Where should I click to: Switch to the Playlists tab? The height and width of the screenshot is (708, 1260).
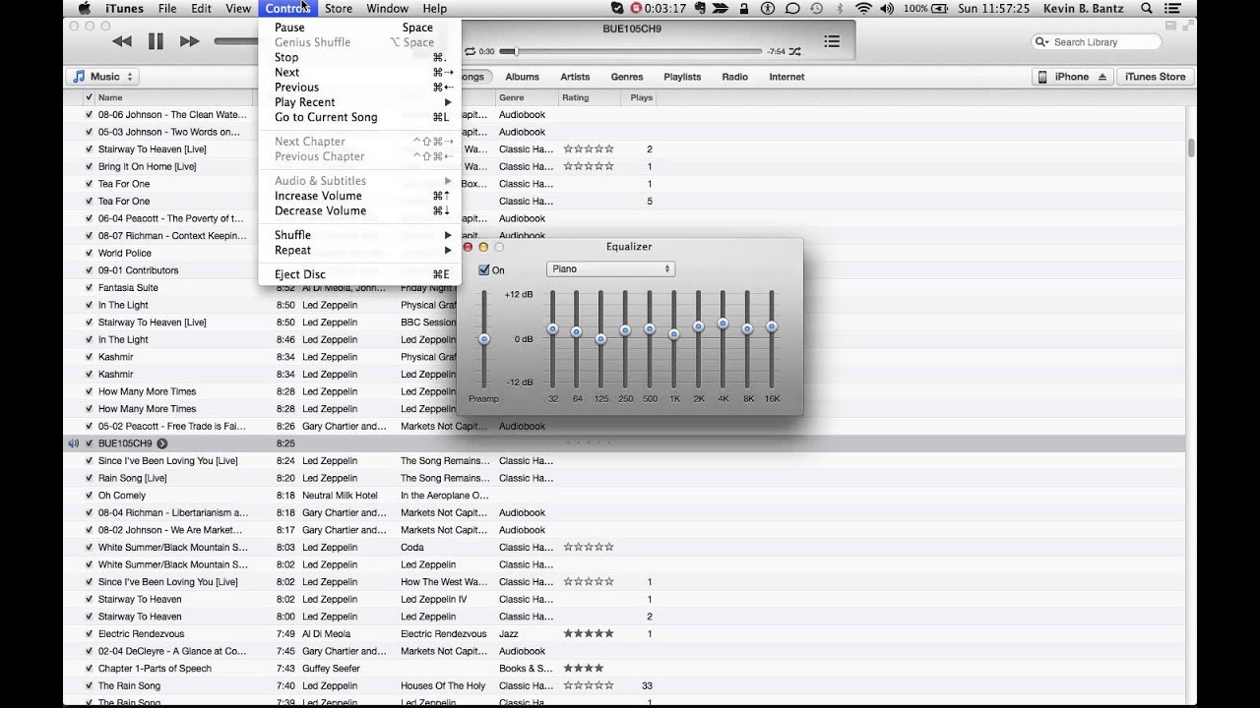click(x=682, y=77)
